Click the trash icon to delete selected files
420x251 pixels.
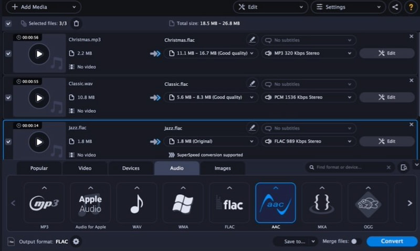pos(77,24)
